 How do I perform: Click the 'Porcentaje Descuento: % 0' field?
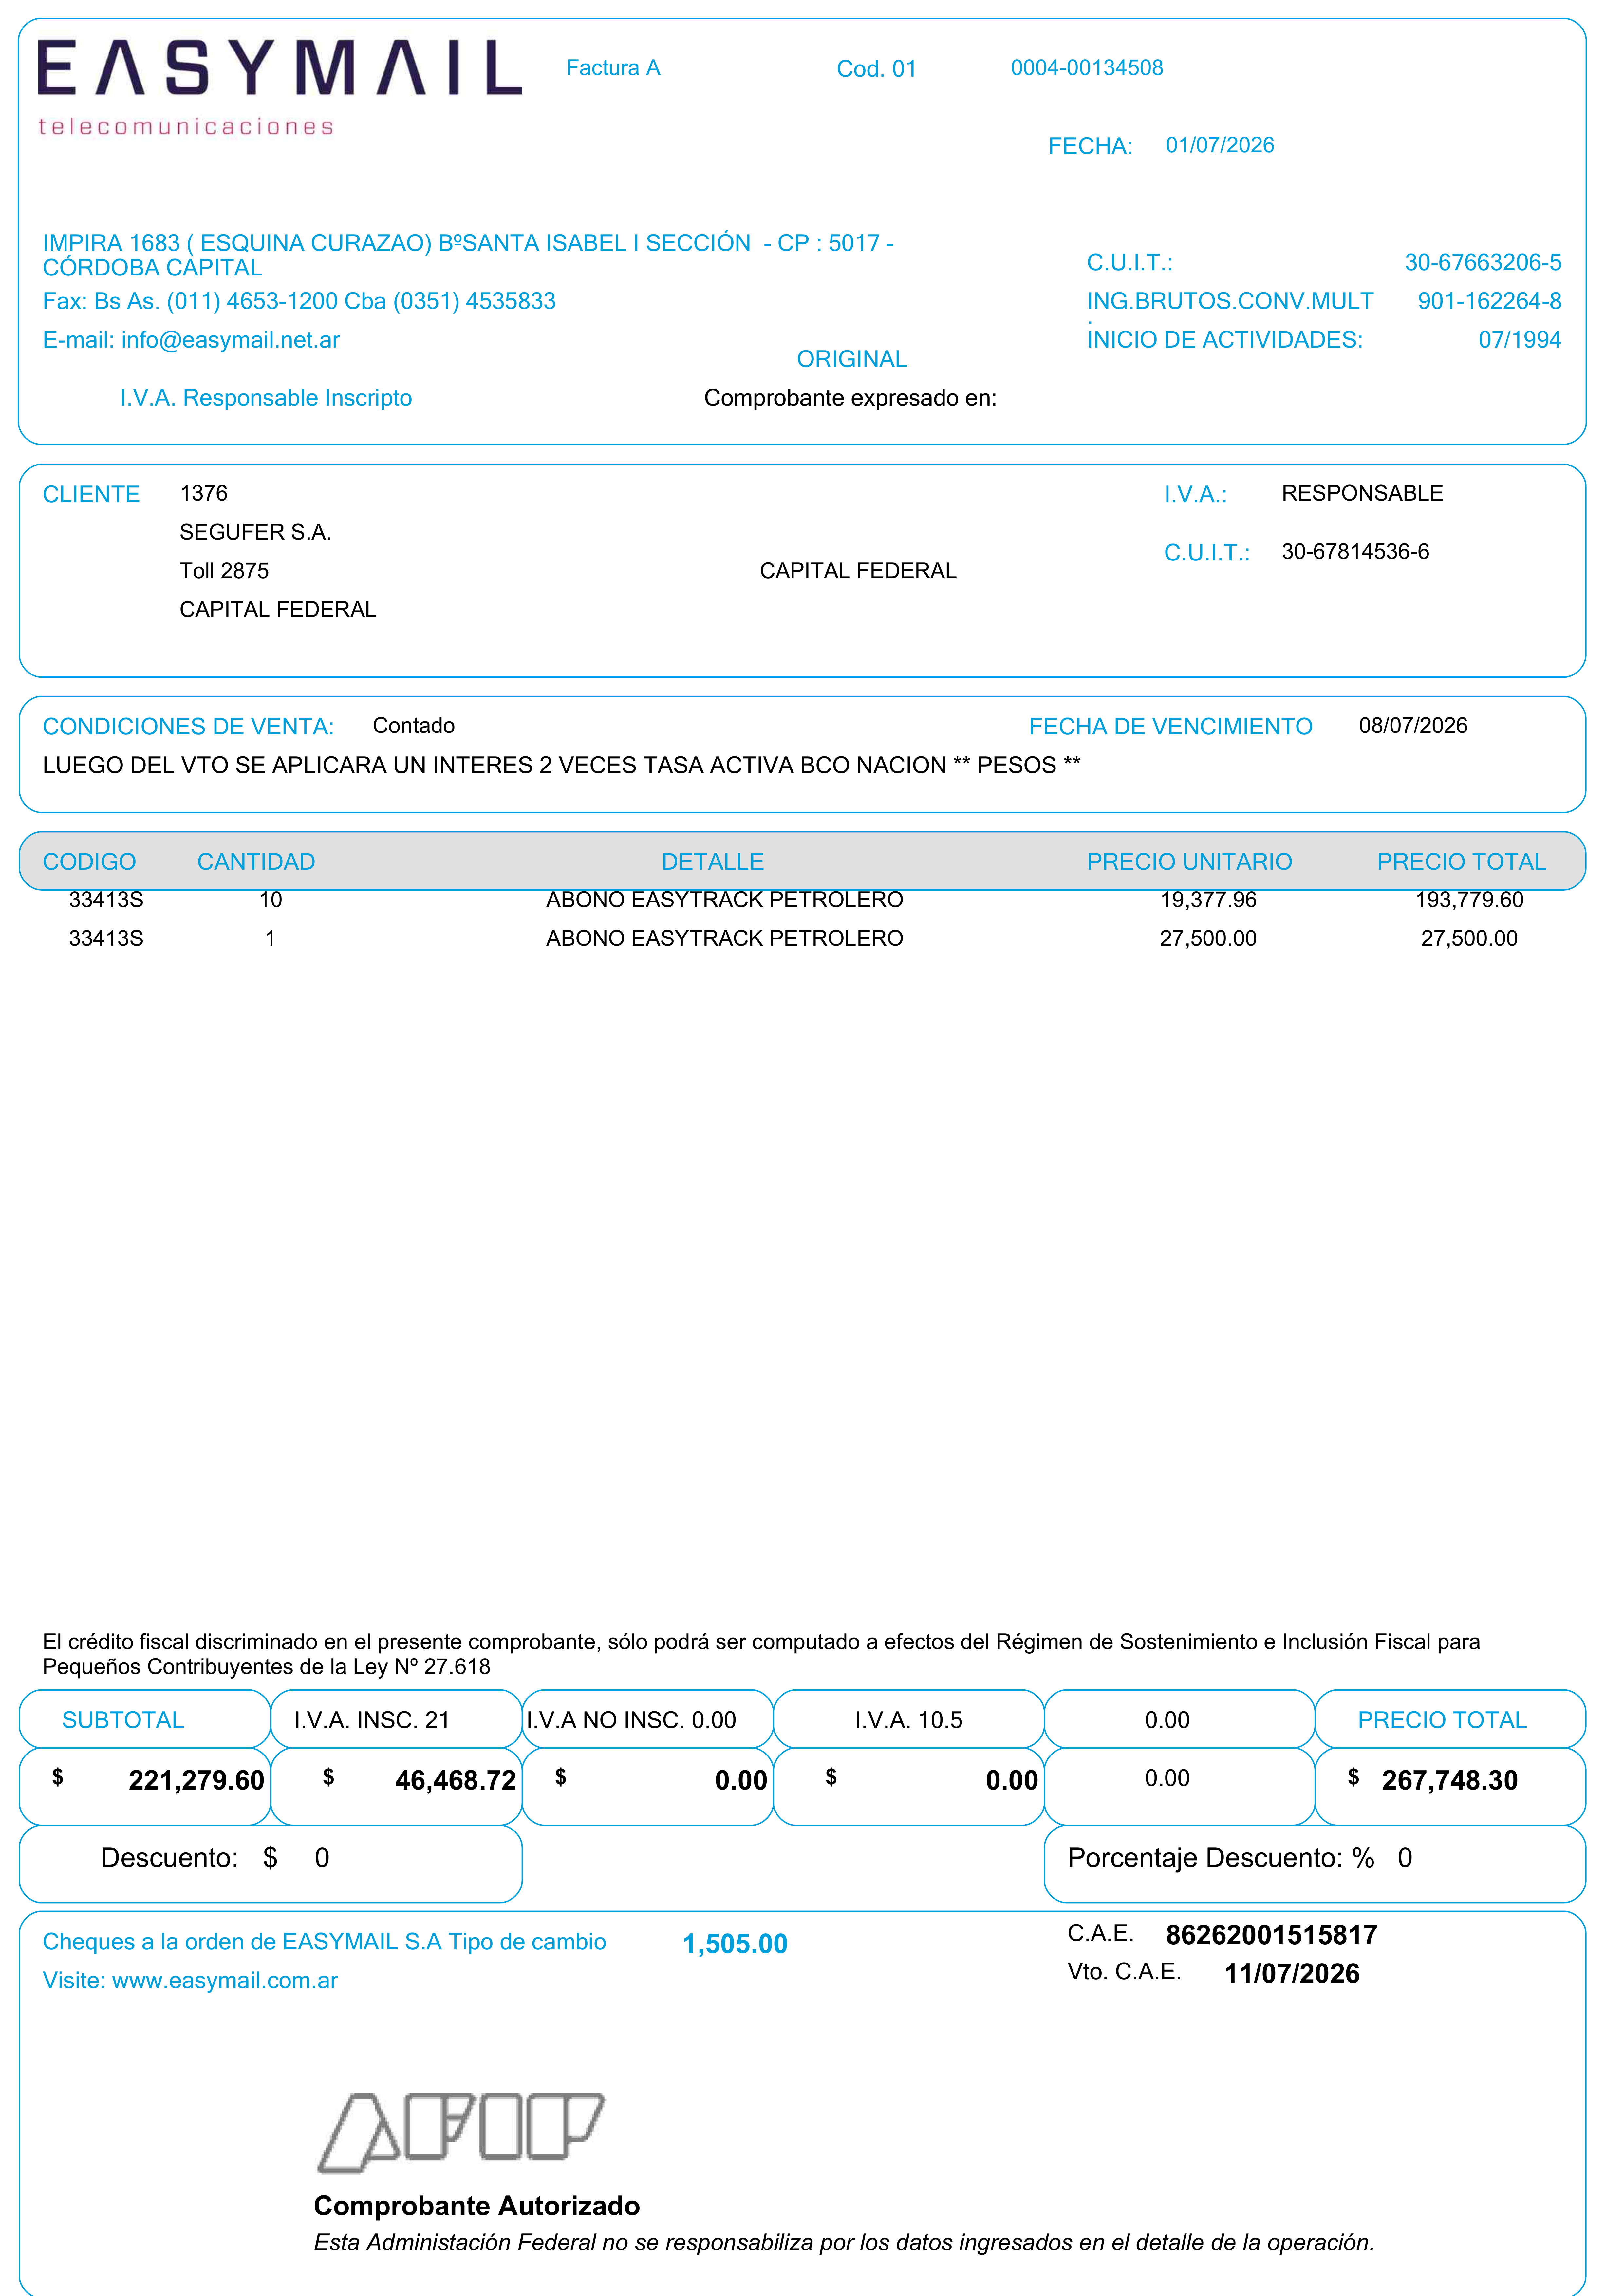(x=1315, y=1864)
